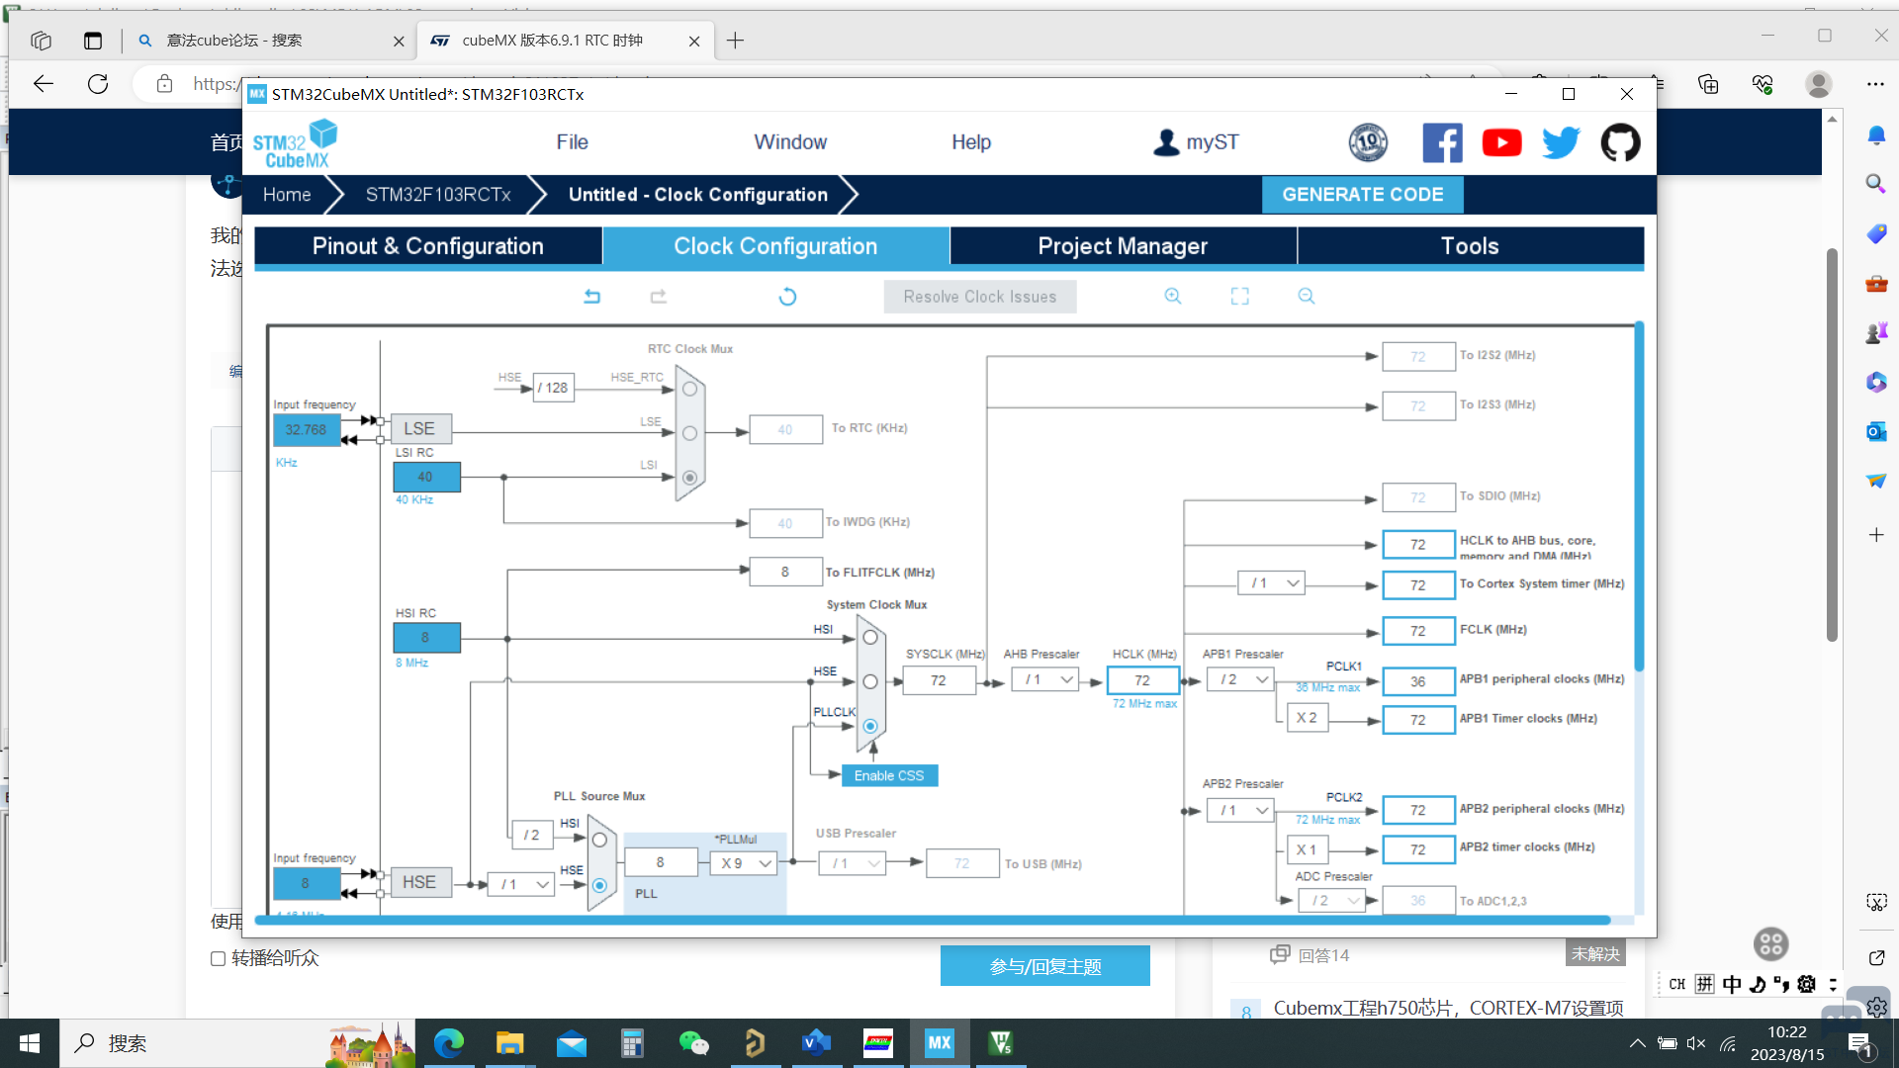Open the Help menu
The image size is (1899, 1068).
971,142
